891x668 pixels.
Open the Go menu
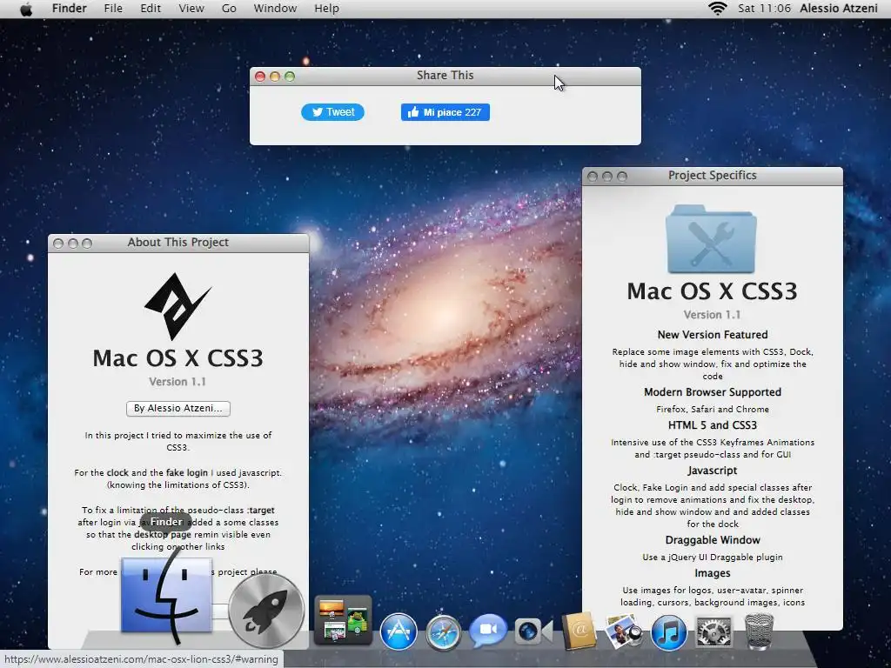[229, 9]
